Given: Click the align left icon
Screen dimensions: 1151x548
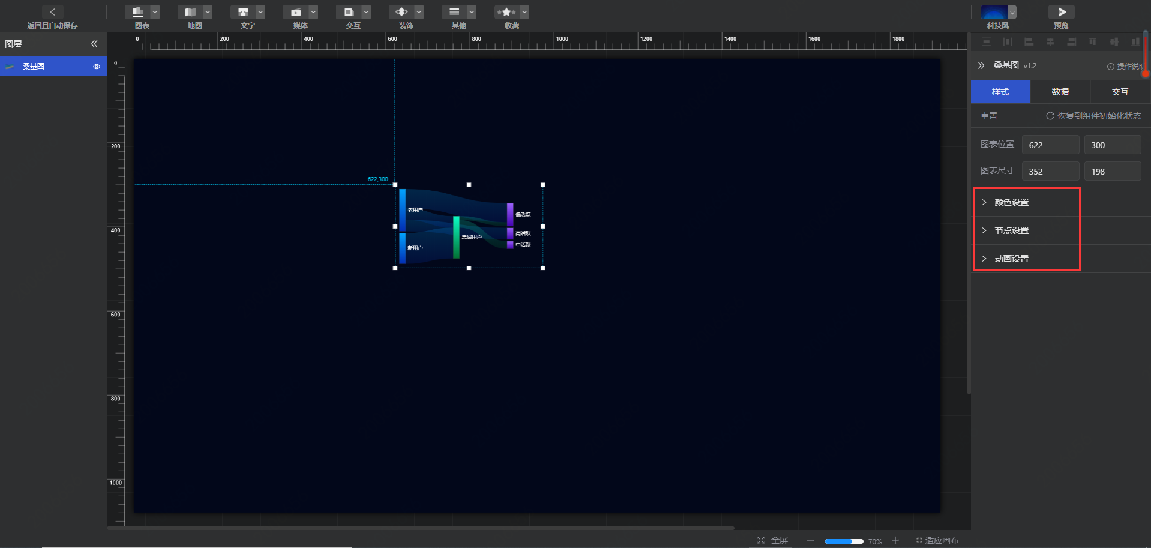Looking at the screenshot, I should (1029, 42).
